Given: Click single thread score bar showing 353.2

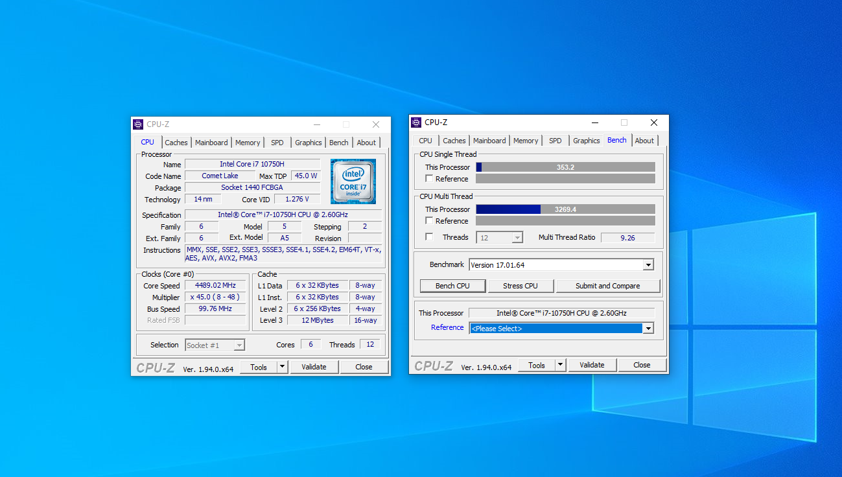Looking at the screenshot, I should 565,167.
